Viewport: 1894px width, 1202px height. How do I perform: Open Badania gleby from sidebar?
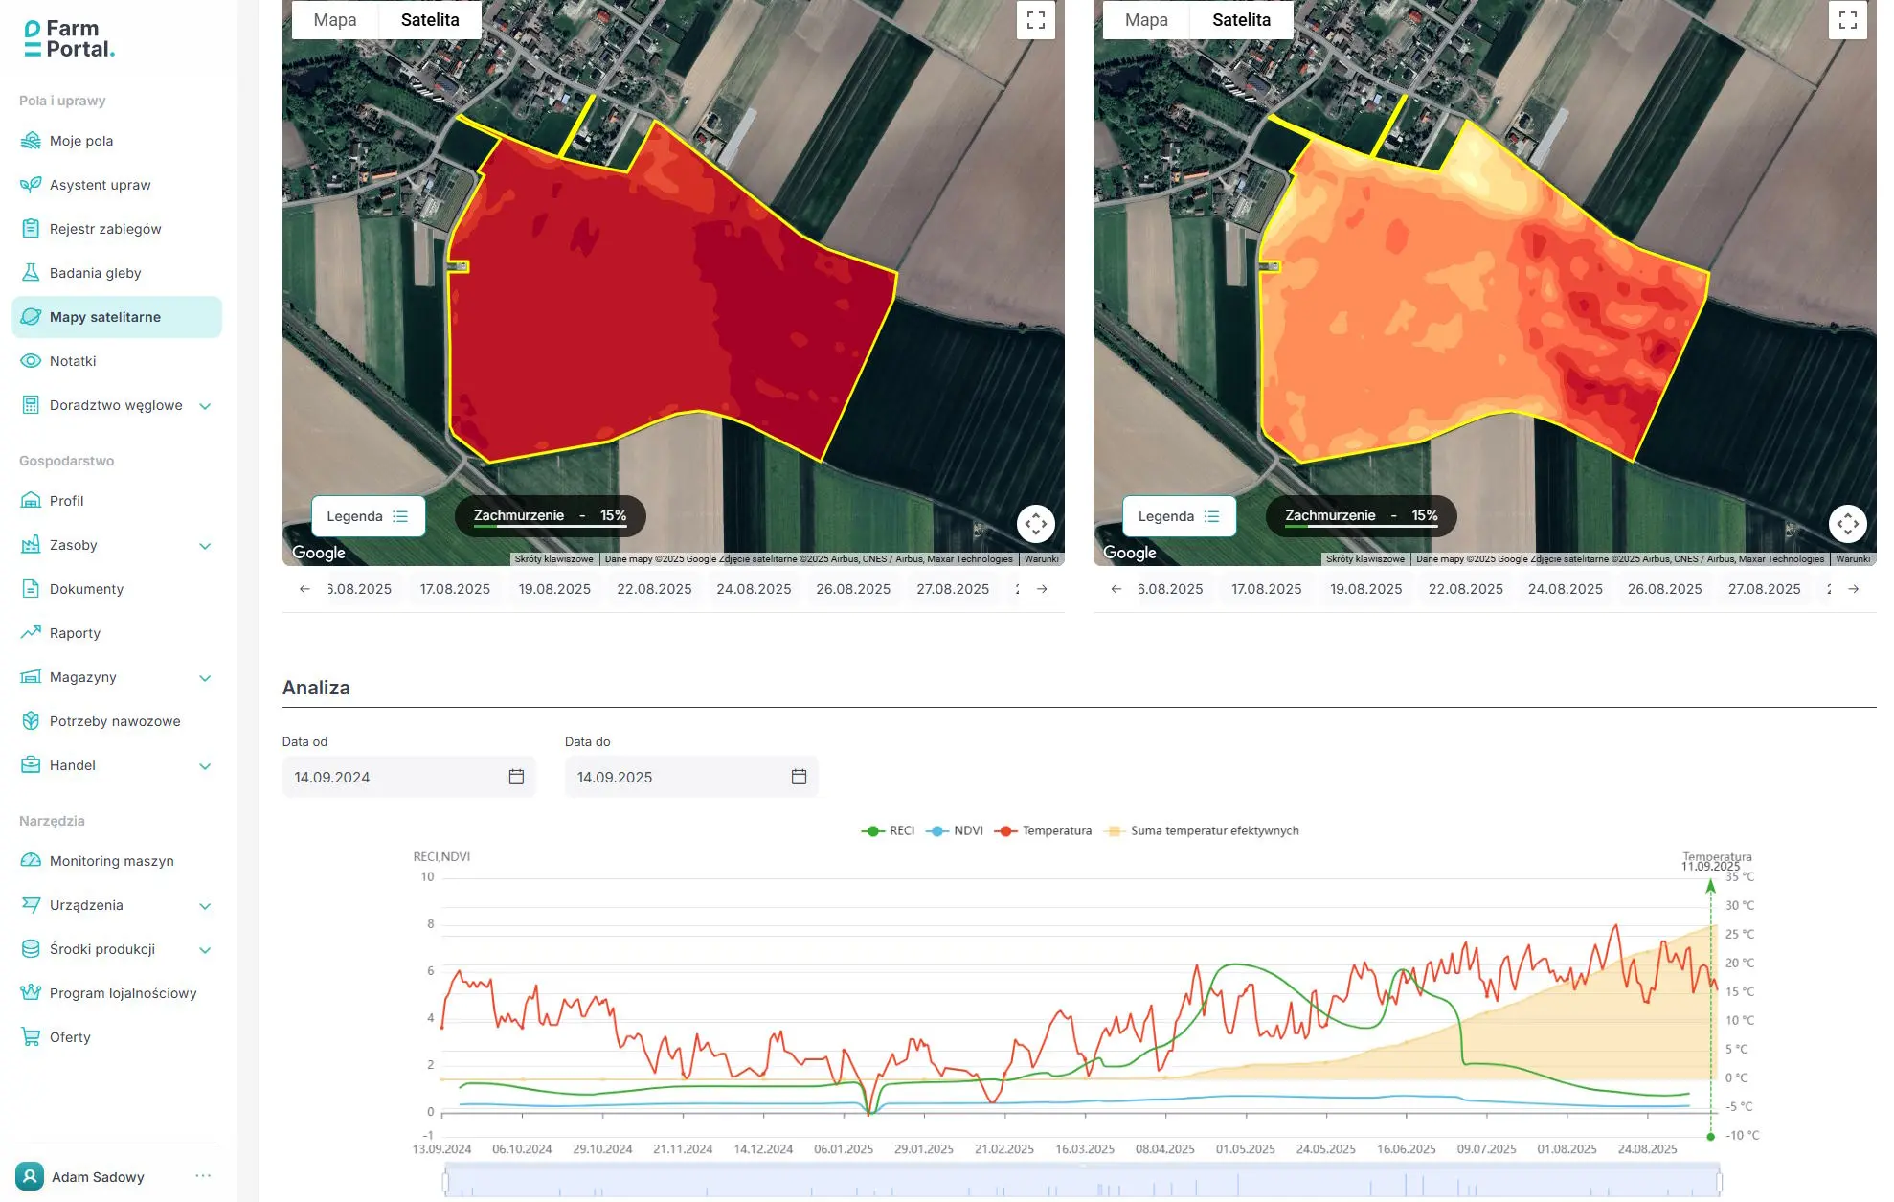click(x=95, y=273)
